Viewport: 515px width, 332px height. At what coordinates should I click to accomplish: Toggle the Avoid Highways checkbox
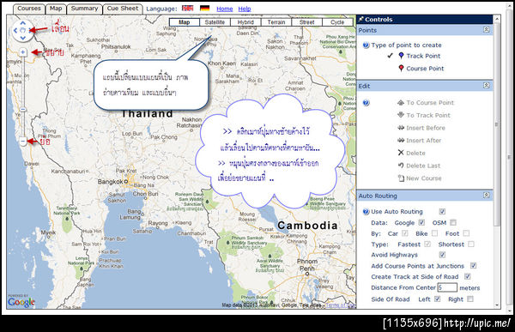tap(442, 255)
